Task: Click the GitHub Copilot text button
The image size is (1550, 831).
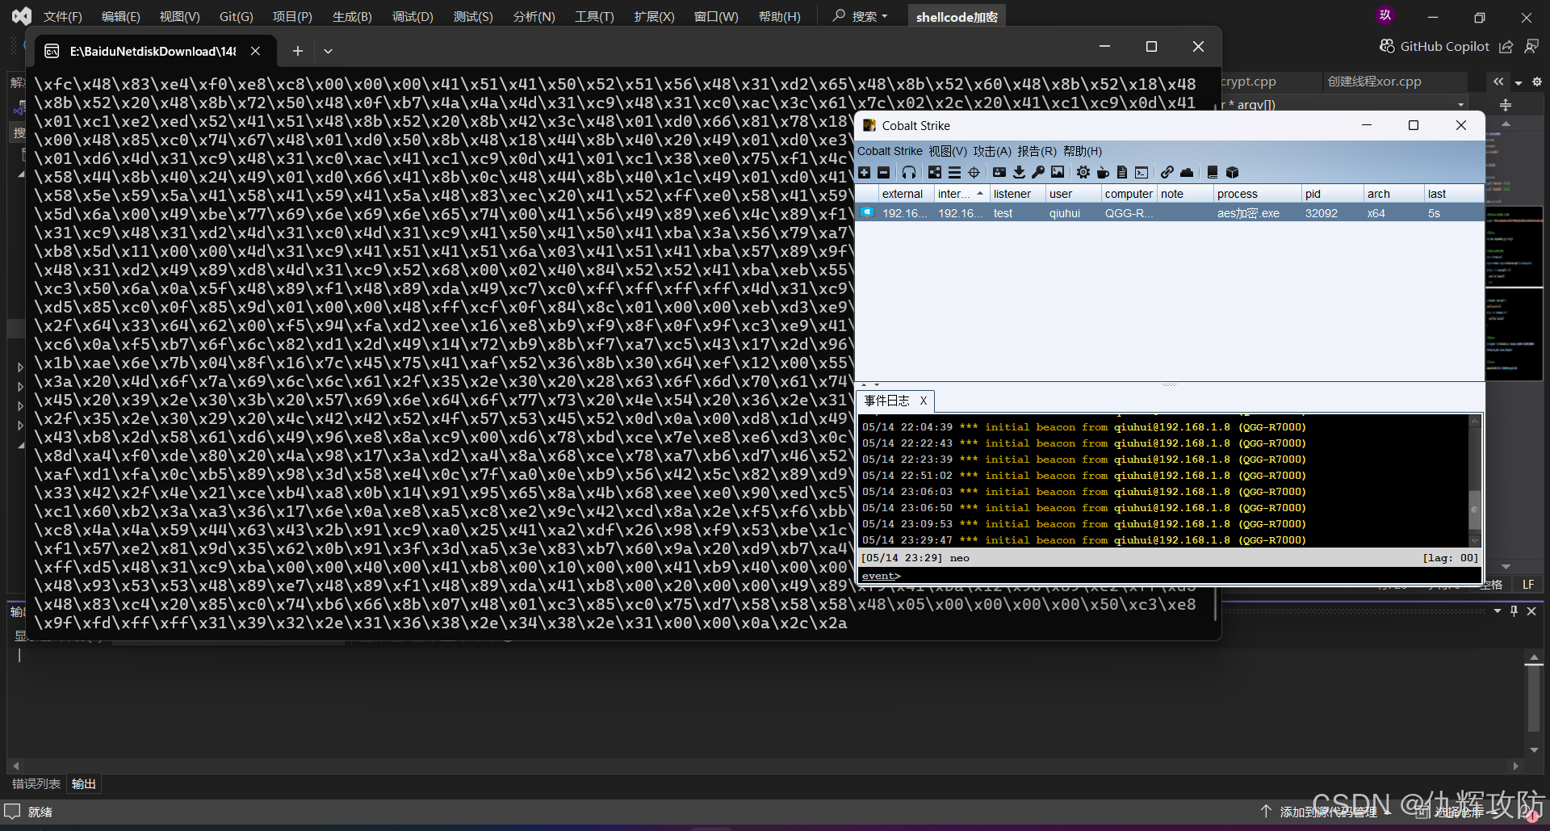Action: pos(1444,47)
